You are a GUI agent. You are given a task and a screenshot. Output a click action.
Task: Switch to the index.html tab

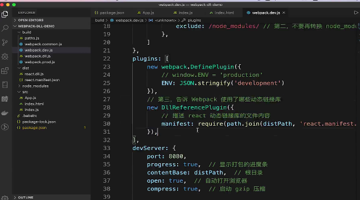click(x=221, y=13)
